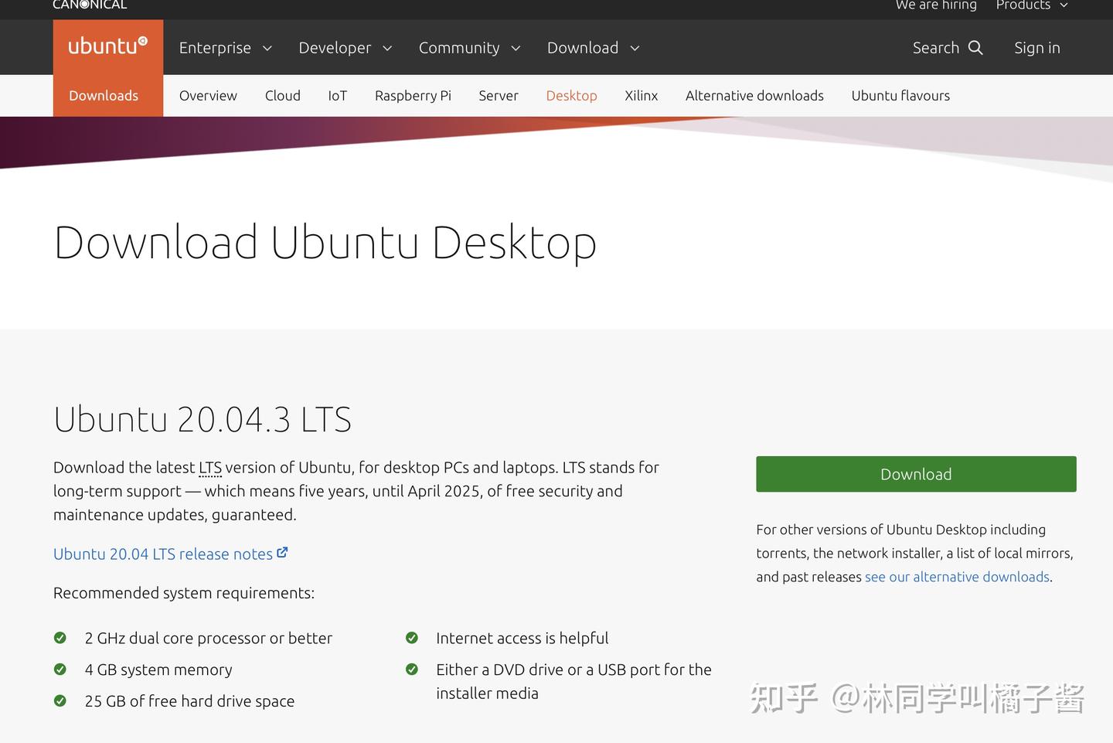This screenshot has height=743, width=1113.
Task: Switch to the Server downloads tab
Action: 498,95
